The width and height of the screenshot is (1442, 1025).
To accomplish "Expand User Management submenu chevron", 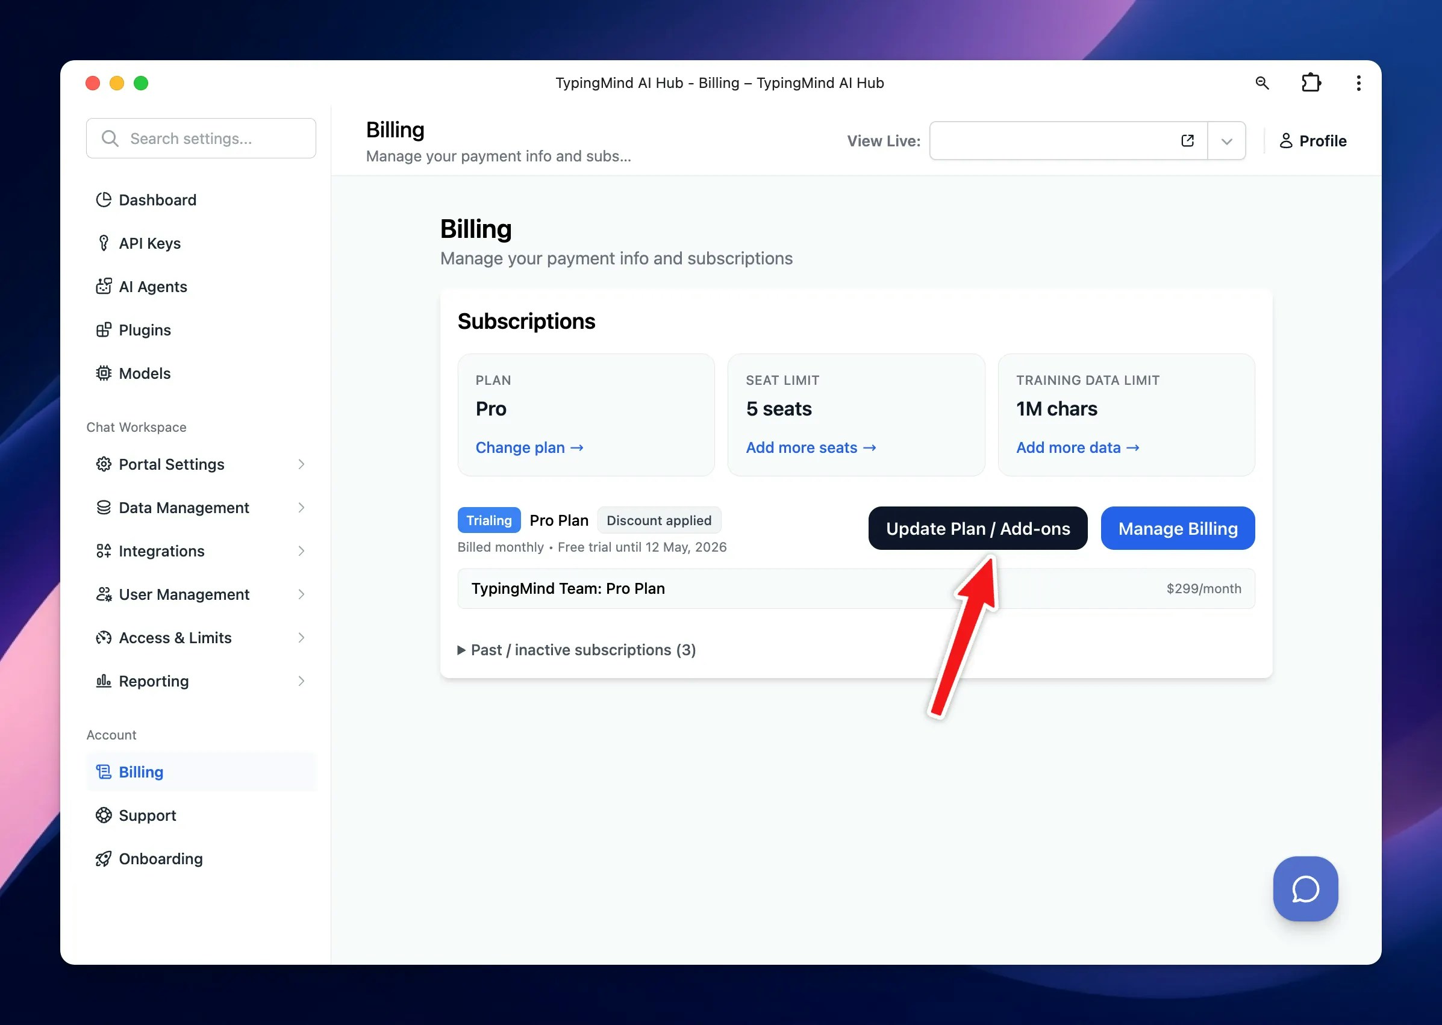I will pos(301,594).
